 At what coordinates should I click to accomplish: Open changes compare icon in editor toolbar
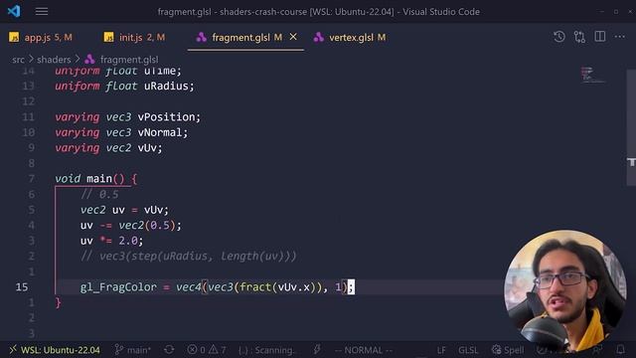click(579, 37)
